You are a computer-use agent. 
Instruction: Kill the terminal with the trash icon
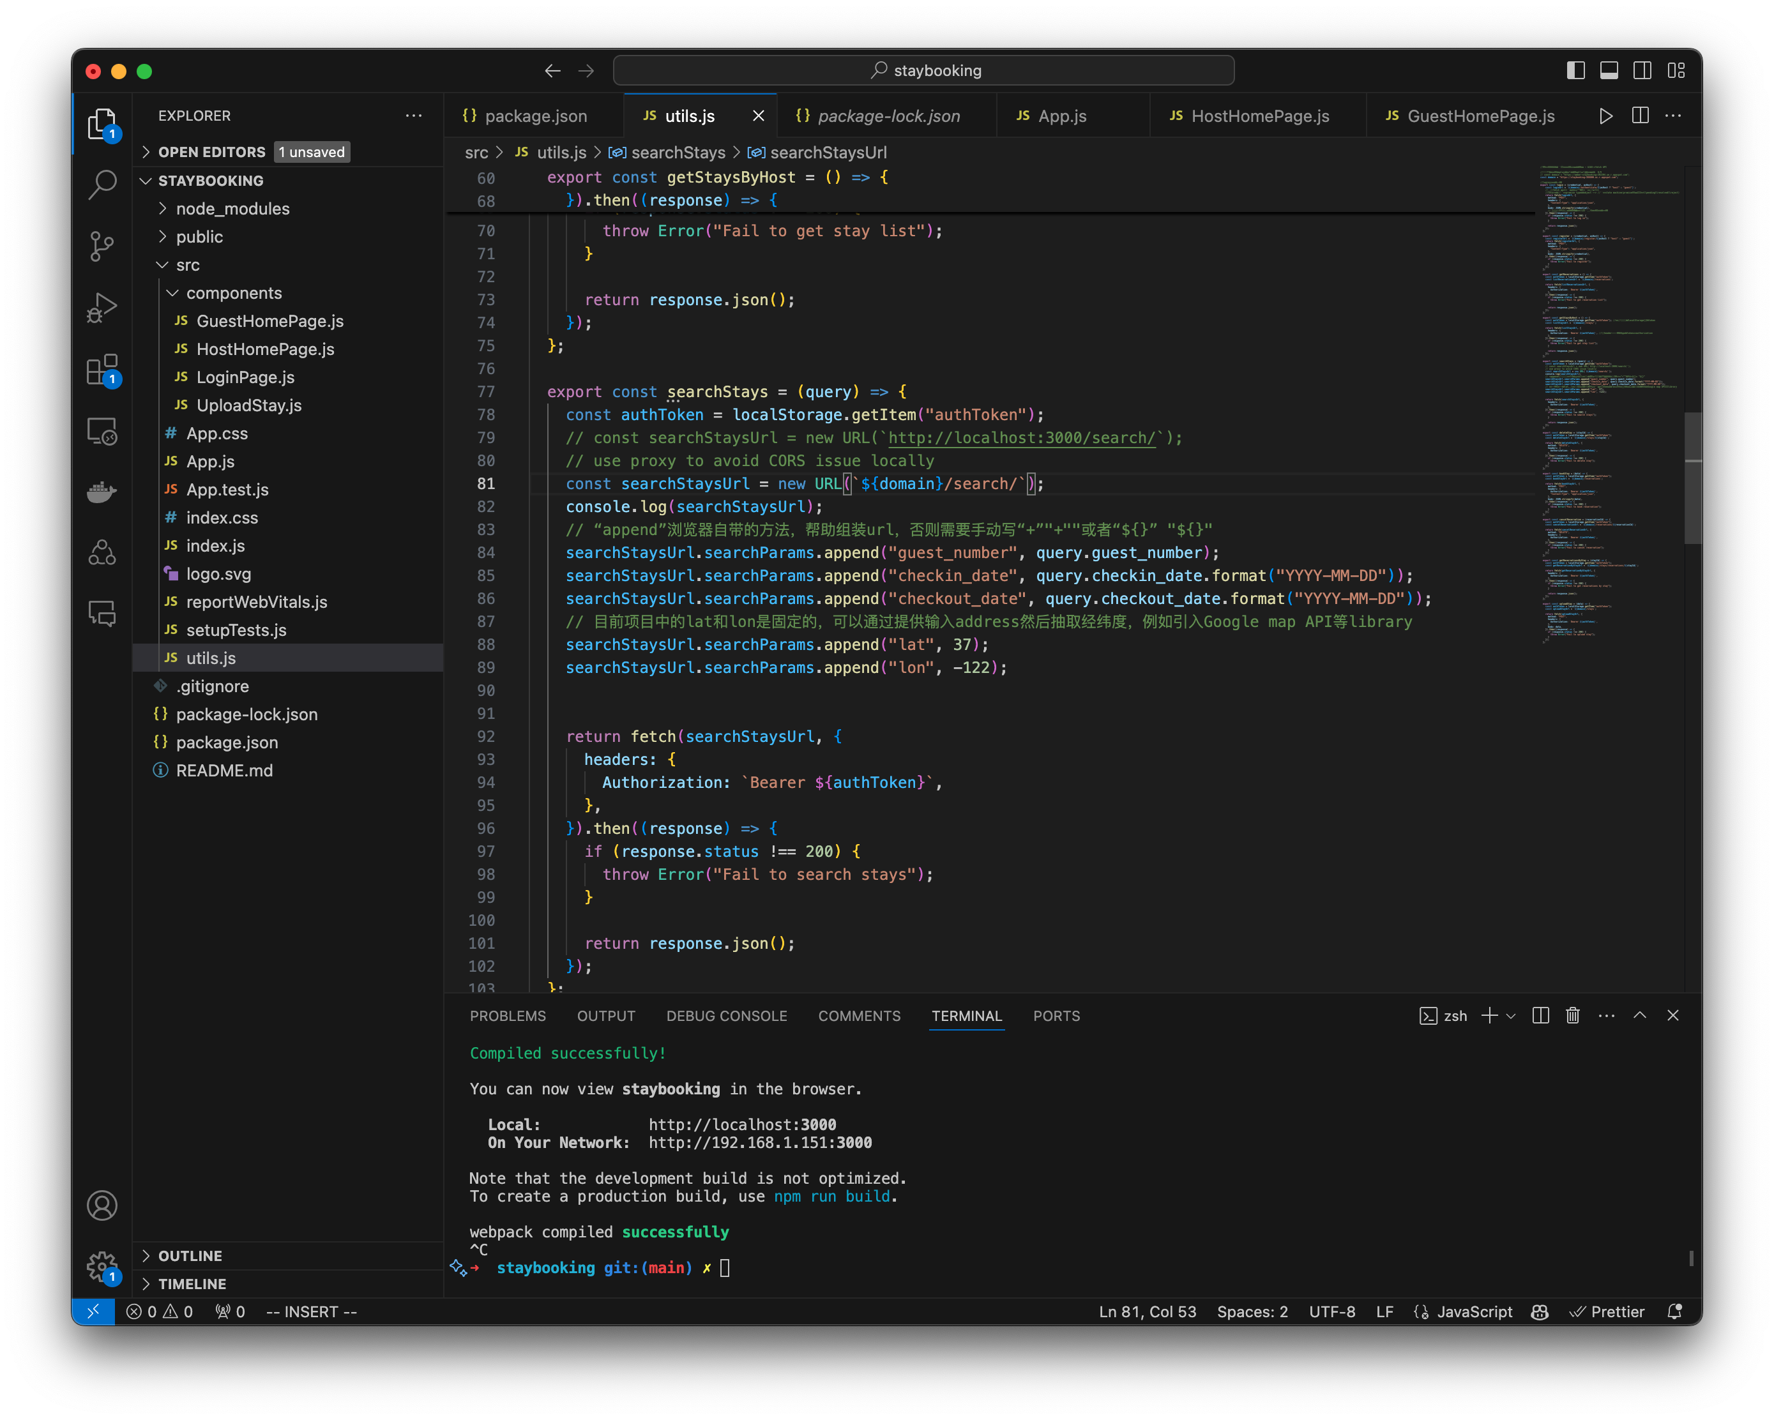click(x=1572, y=1015)
